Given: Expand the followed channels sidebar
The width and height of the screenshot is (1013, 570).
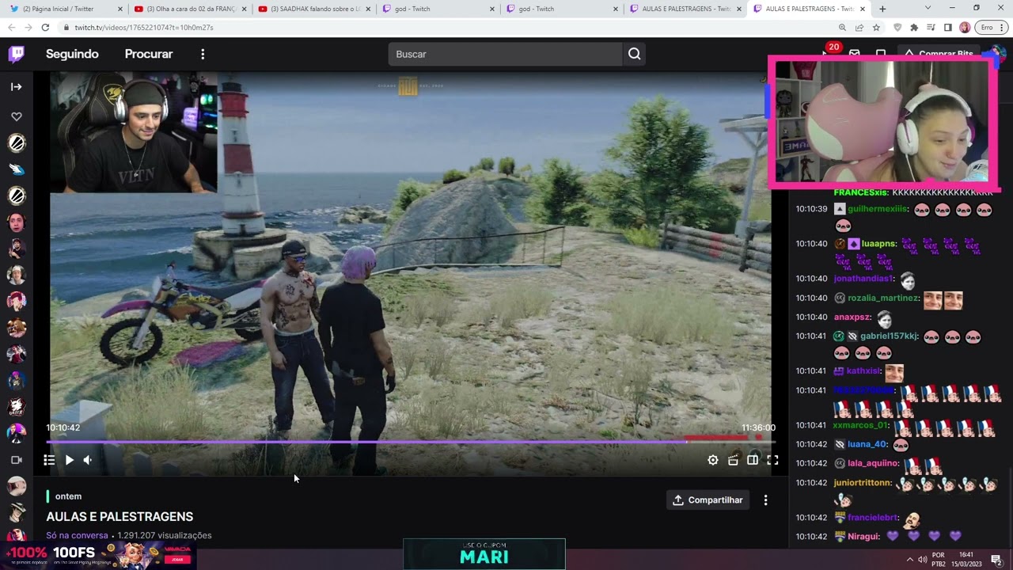Looking at the screenshot, I should point(17,86).
